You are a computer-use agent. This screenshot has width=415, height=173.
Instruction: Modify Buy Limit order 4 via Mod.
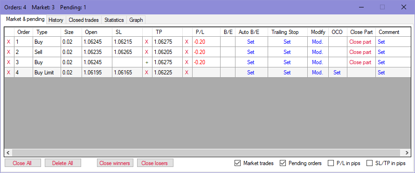318,73
